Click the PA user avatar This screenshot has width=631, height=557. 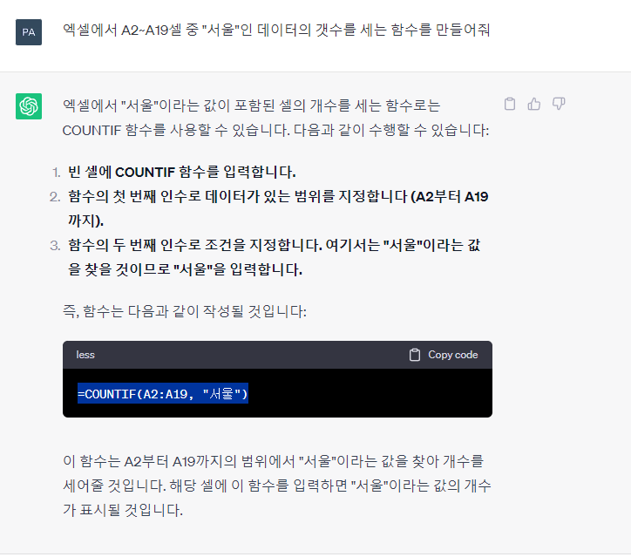29,32
